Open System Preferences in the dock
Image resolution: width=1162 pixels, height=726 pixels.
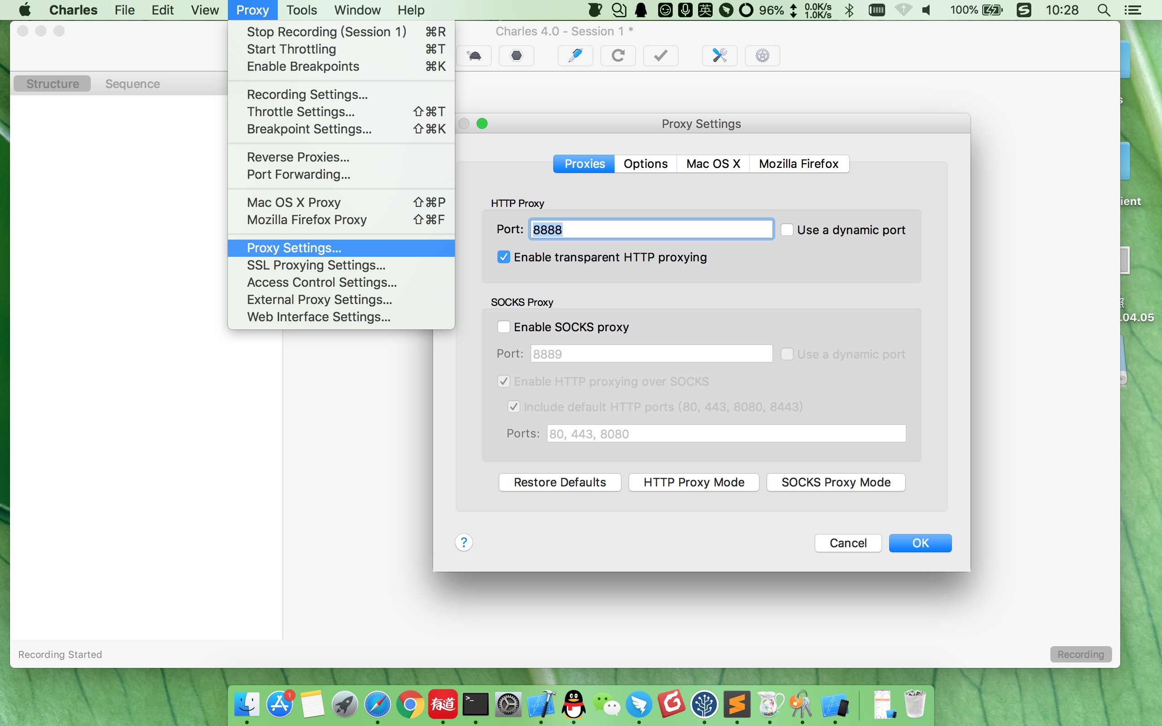(x=508, y=704)
